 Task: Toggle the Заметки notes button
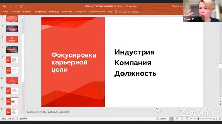[162, 119]
